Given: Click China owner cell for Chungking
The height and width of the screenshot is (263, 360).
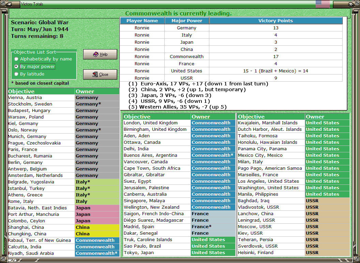Looking at the screenshot, I should (97, 234).
